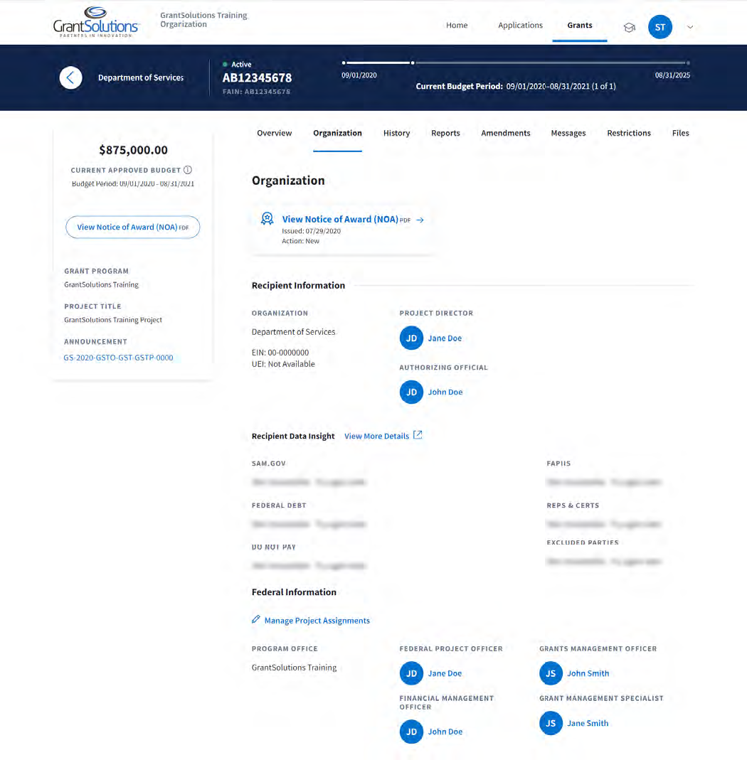This screenshot has height=760, width=747.
Task: Click the sidebar View Notice of Award button
Action: pos(132,228)
